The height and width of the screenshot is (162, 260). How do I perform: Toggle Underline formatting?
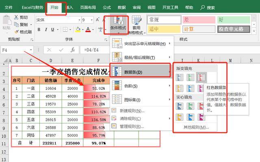click(52, 30)
